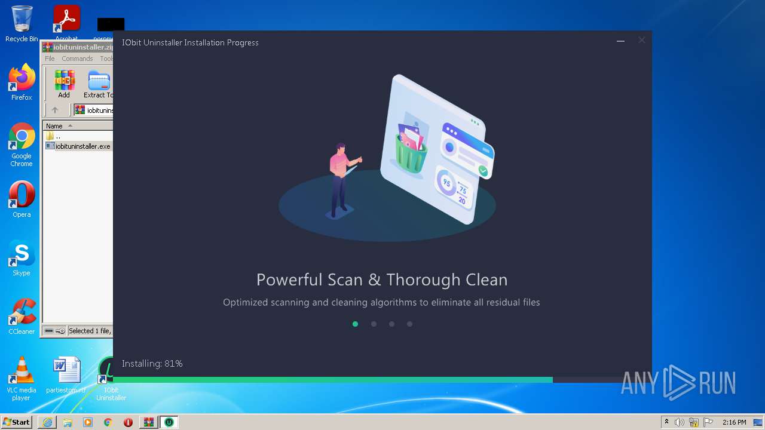Open the Action Center flag icon
Image resolution: width=765 pixels, height=430 pixels.
pyautogui.click(x=709, y=422)
